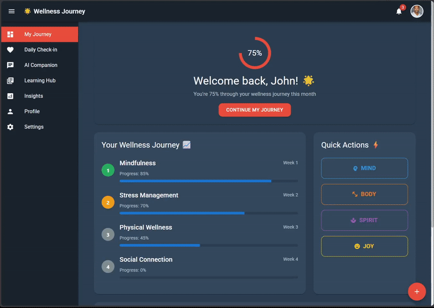Click the Learning Hub library icon
This screenshot has height=308, width=434.
(10, 81)
